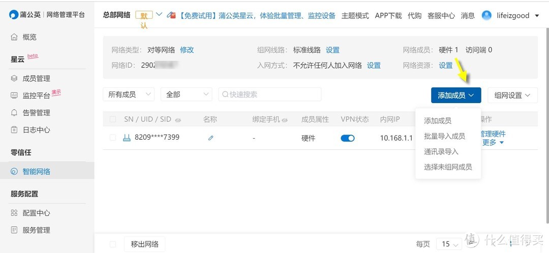
Task: Check the bottom checkbox beside 移出网络
Action: [x=113, y=244]
